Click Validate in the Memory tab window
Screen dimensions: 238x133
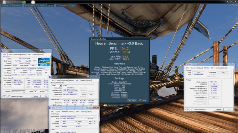(219, 109)
